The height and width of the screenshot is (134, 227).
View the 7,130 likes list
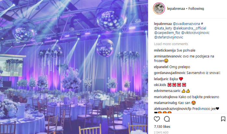[162, 127]
